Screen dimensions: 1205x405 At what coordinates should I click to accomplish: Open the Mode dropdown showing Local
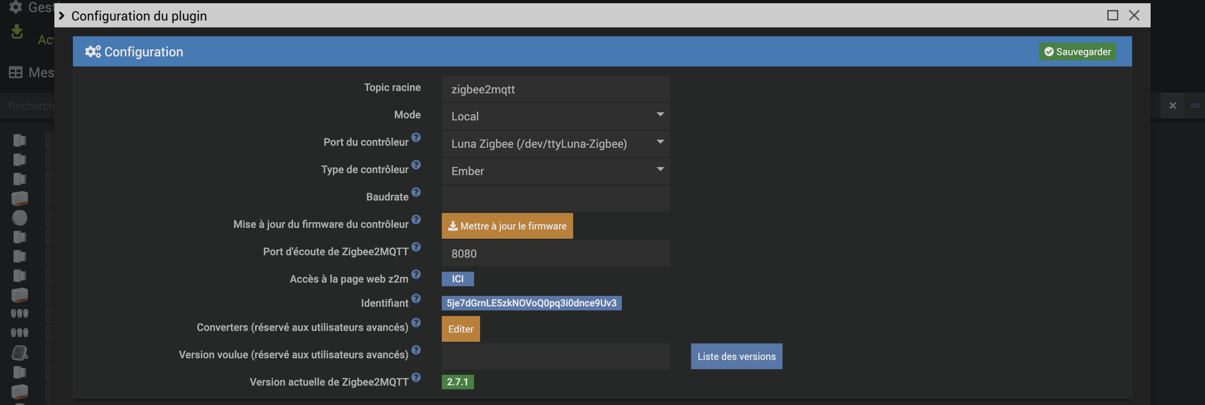[555, 116]
